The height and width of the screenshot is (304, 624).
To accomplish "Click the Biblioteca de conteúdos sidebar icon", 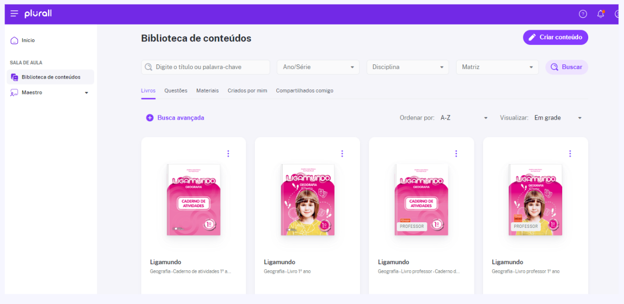I will (14, 77).
